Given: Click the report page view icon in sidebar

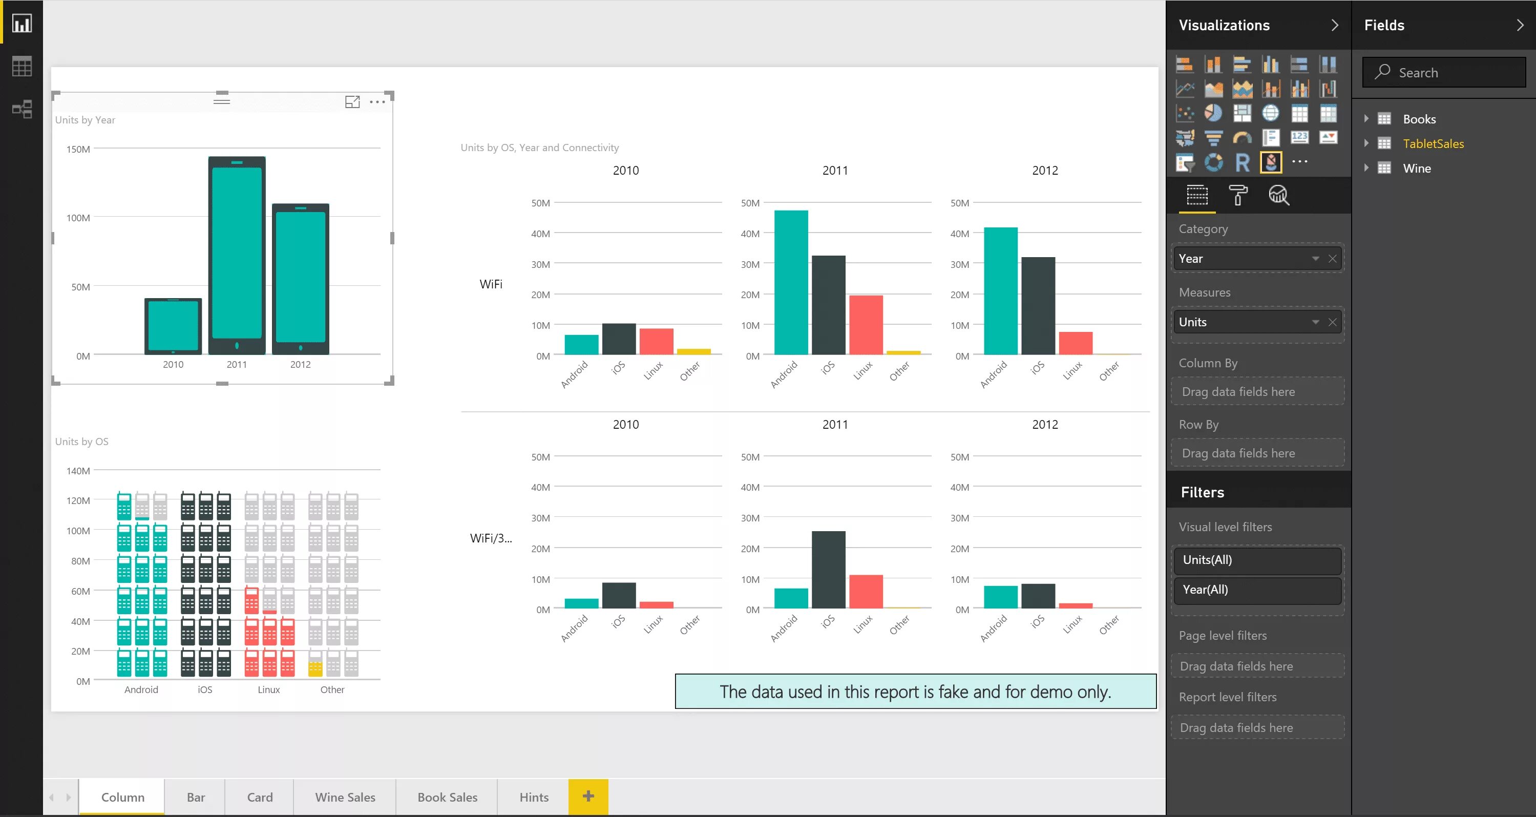Looking at the screenshot, I should click(x=23, y=23).
